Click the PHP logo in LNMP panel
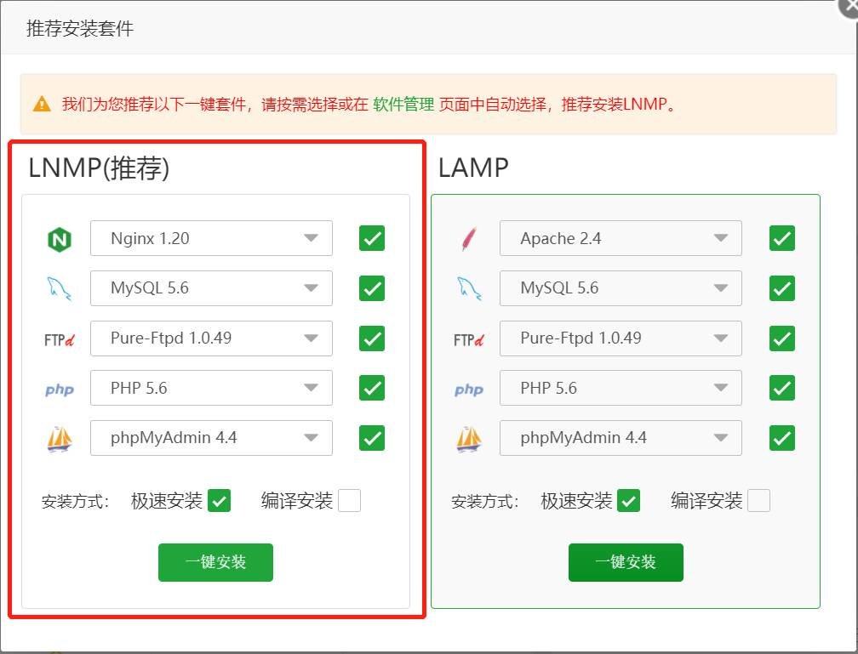 (59, 390)
